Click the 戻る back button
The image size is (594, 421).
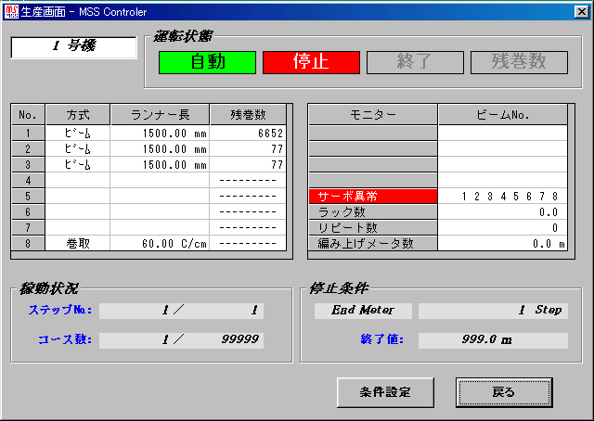(x=503, y=391)
